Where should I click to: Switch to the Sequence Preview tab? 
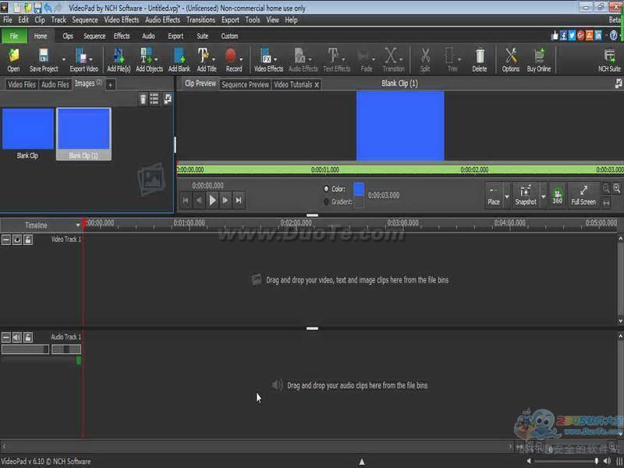click(245, 84)
